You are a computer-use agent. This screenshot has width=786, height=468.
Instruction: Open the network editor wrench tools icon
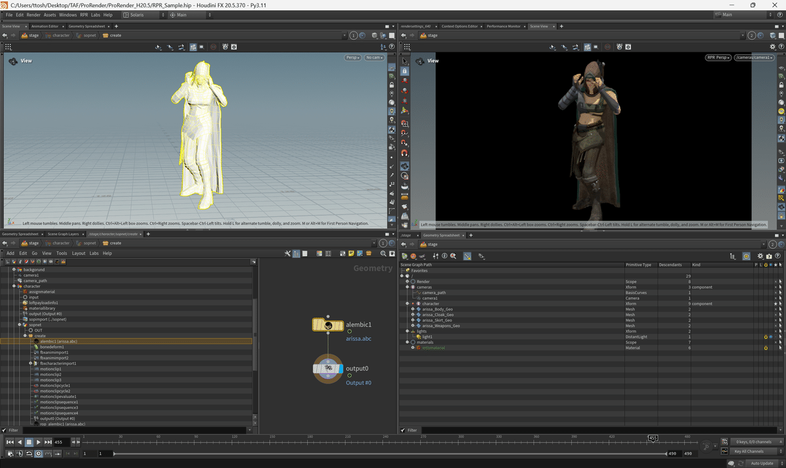coord(288,254)
